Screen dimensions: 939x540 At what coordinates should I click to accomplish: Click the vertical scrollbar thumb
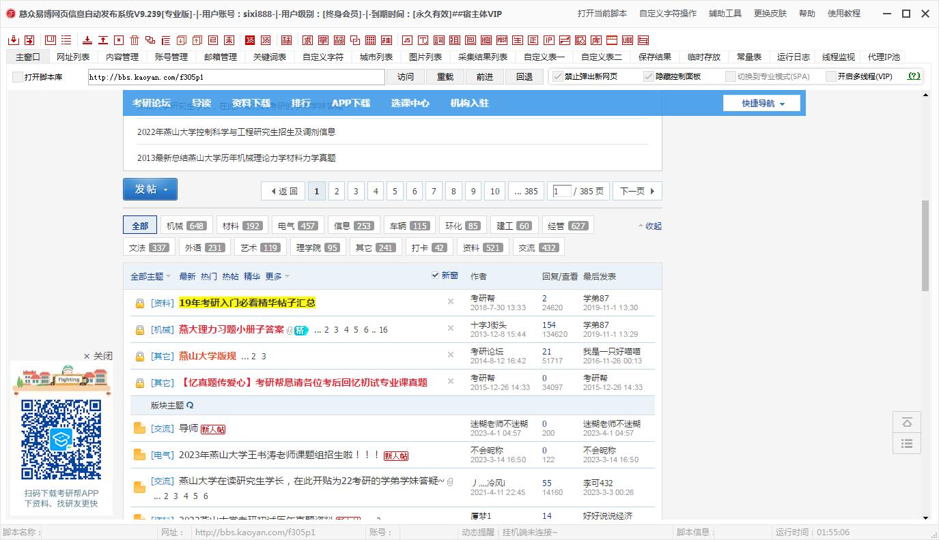click(x=925, y=245)
